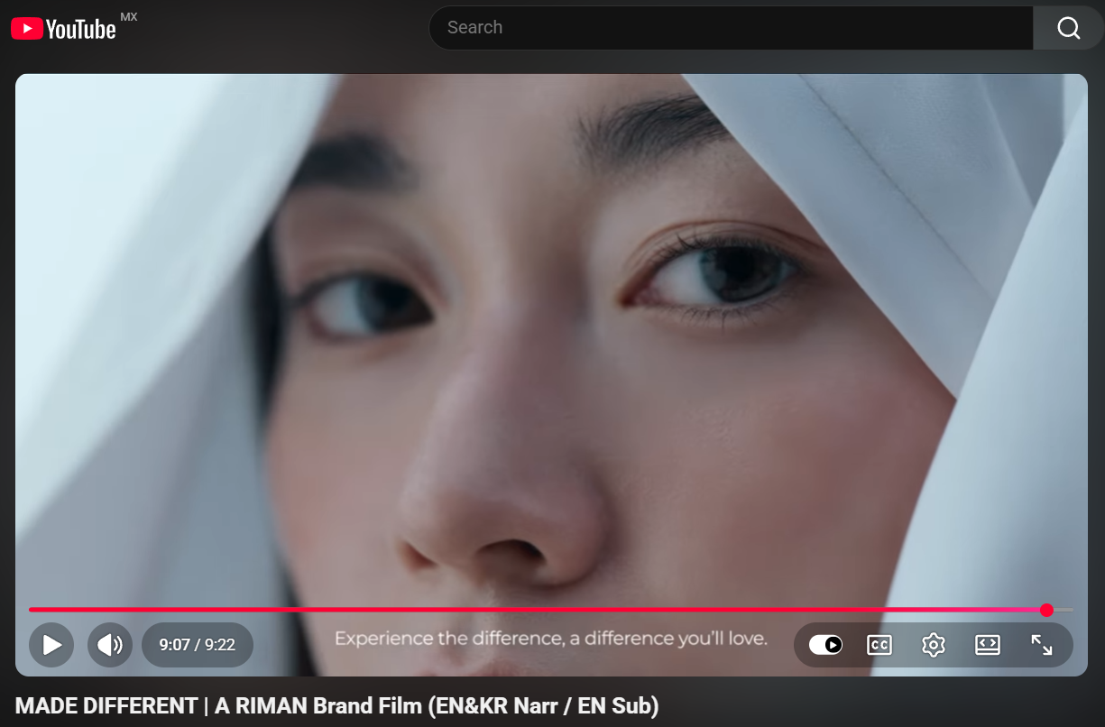The height and width of the screenshot is (727, 1105).
Task: Click the MADE DIFFERENT video title
Action: click(337, 706)
